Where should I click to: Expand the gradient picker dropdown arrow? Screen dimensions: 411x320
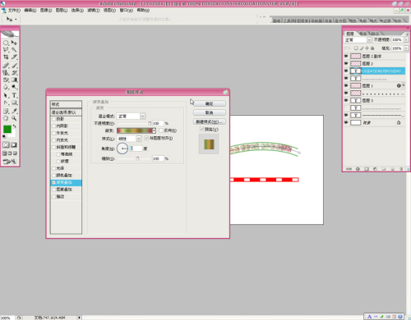(x=155, y=130)
